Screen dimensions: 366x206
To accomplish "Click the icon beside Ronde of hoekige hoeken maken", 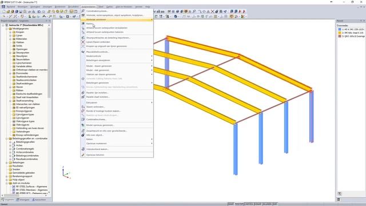I will coord(83,111).
